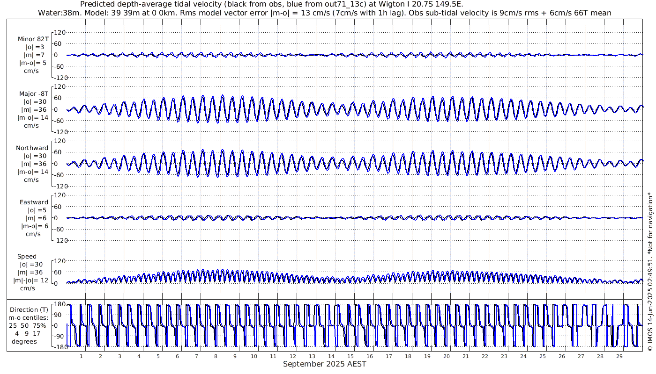This screenshot has height=374, width=656.
Task: Click the September 2025 AEST axis title
Action: click(x=324, y=364)
